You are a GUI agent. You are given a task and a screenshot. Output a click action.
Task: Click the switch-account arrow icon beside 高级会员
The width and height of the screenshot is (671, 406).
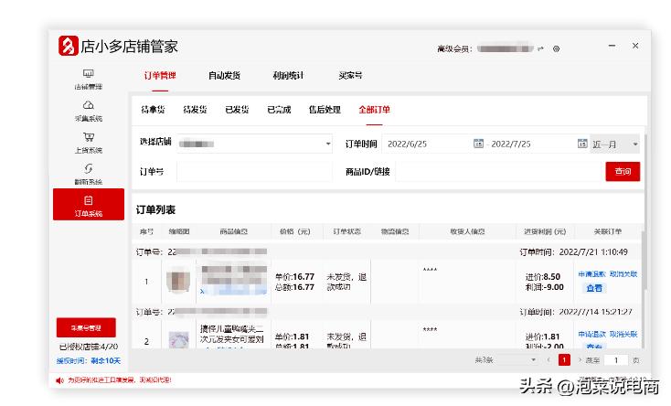541,48
